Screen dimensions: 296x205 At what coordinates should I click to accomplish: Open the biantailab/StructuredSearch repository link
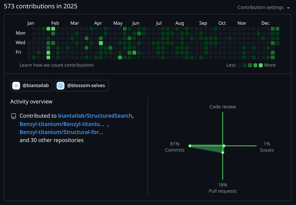point(95,116)
